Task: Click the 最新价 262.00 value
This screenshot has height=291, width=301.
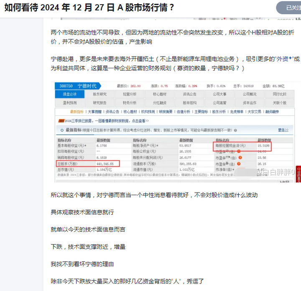Action: [x=135, y=86]
